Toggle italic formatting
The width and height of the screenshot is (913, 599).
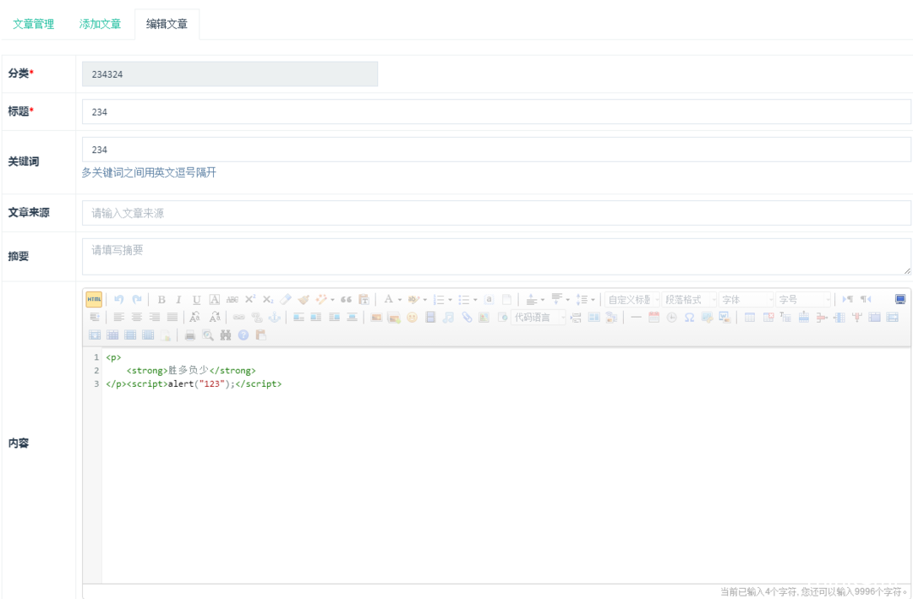tap(178, 299)
